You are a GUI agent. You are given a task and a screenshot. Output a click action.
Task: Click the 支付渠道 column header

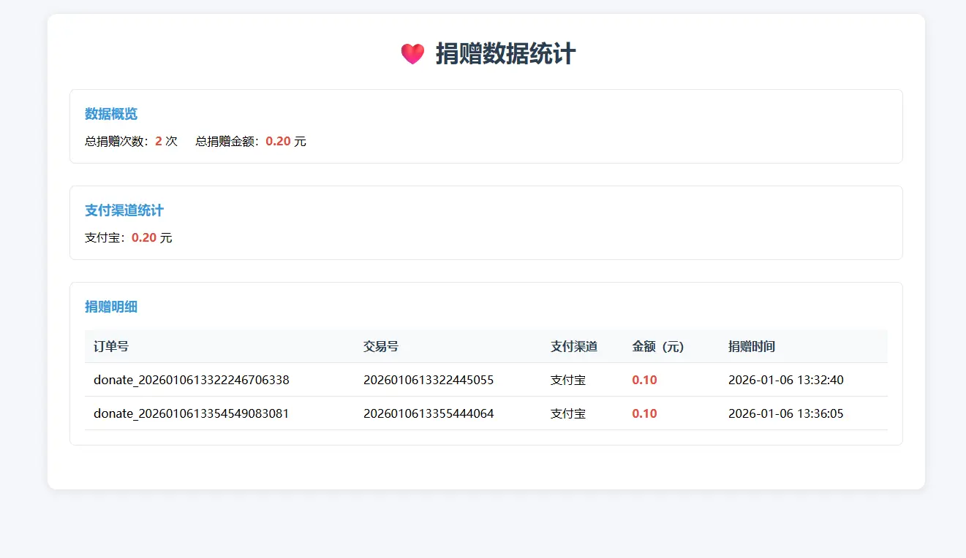[573, 346]
